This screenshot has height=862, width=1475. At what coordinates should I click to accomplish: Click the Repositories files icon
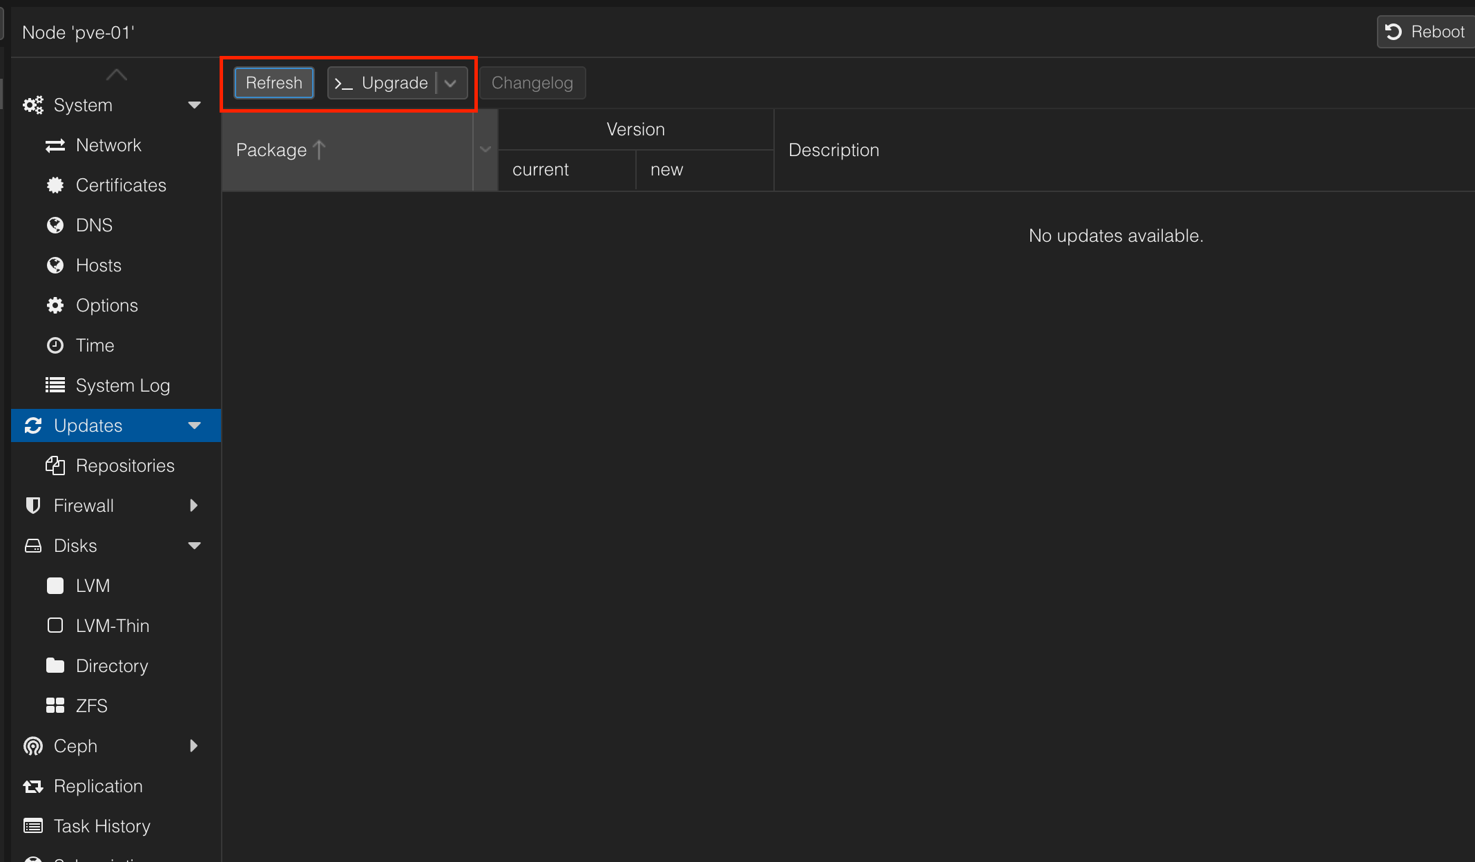coord(55,466)
